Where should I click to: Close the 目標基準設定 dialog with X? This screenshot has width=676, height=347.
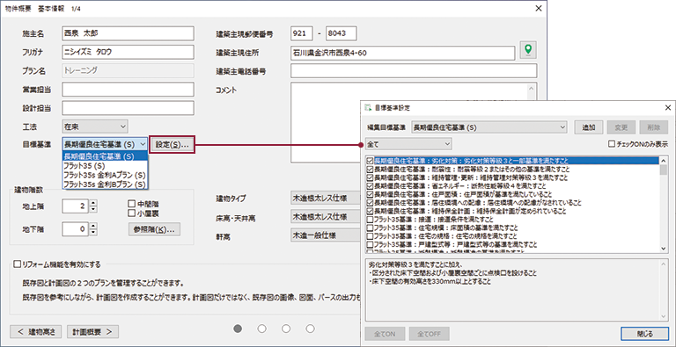pyautogui.click(x=667, y=108)
